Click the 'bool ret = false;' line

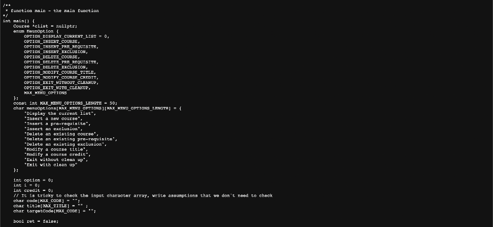(x=36, y=221)
